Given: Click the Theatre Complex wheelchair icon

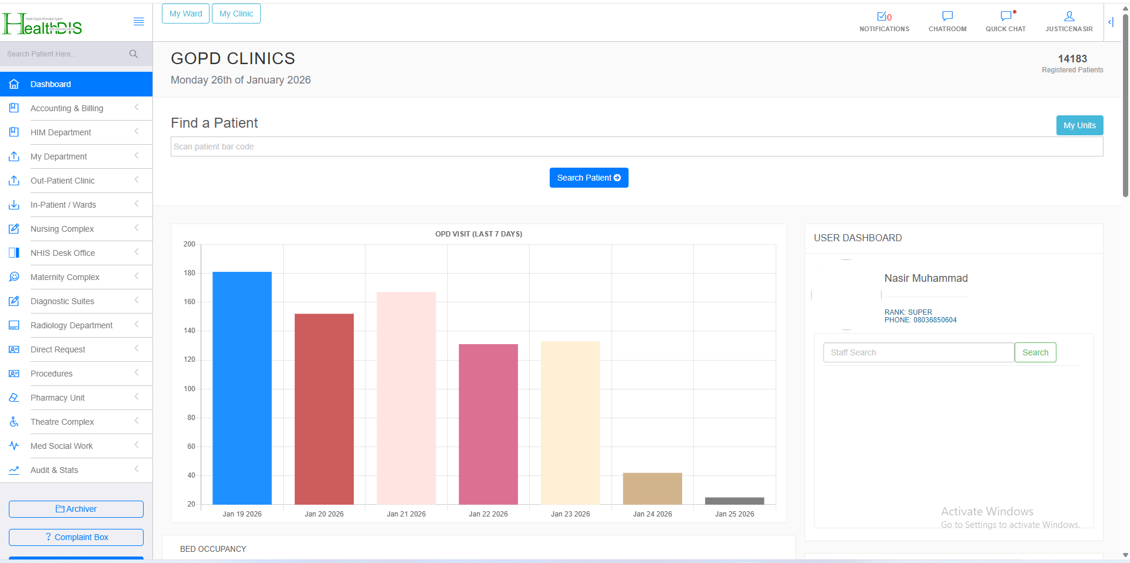Looking at the screenshot, I should coord(14,422).
